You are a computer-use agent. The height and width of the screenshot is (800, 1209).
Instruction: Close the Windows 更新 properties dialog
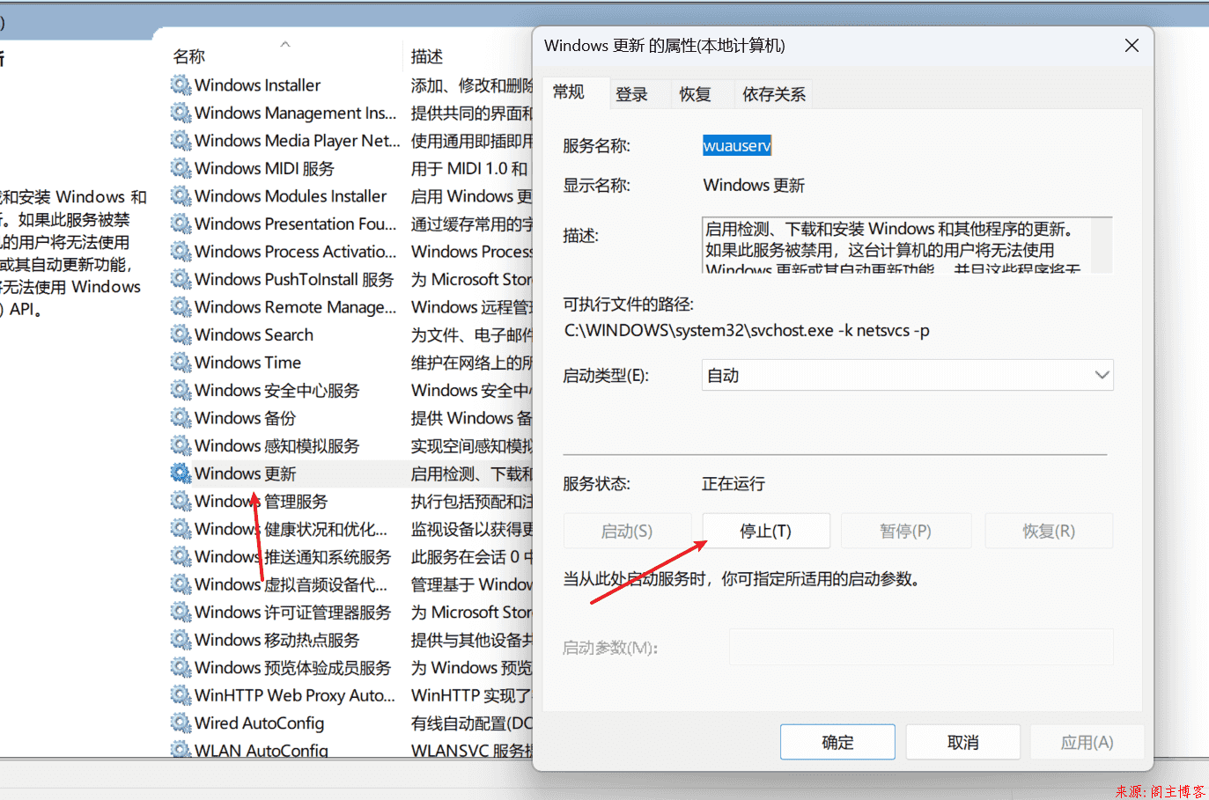[x=1132, y=46]
